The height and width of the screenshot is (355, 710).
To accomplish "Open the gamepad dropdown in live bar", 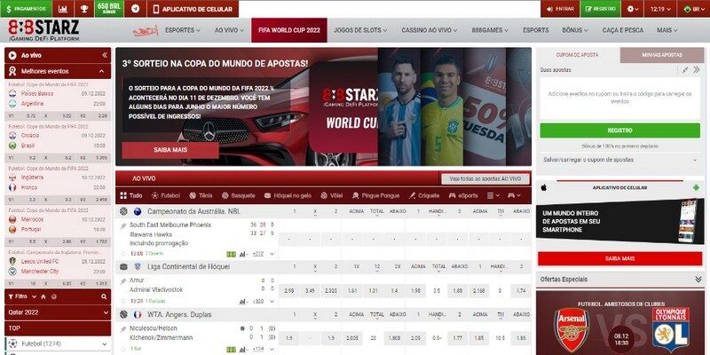I will (514, 195).
